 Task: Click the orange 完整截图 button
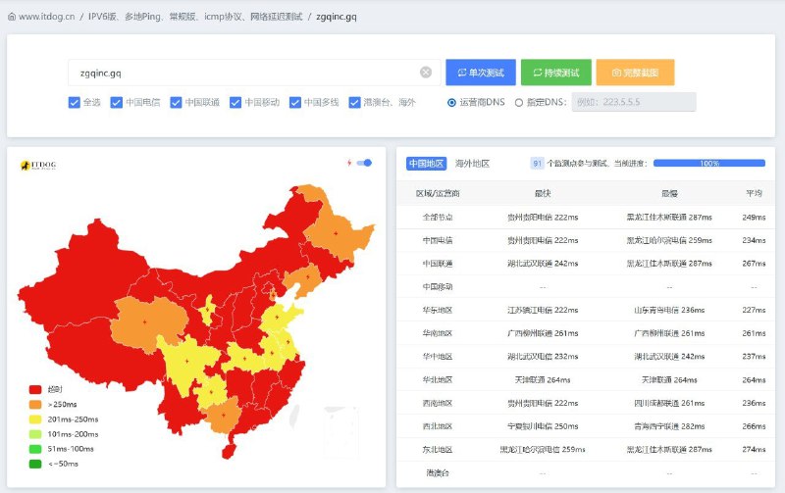(635, 73)
